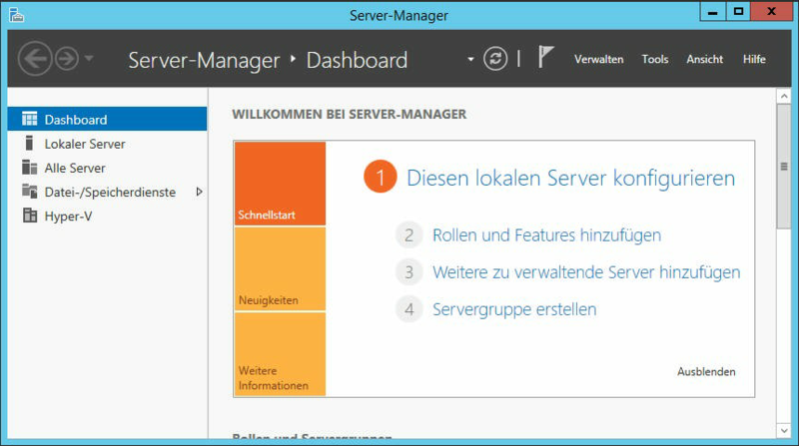Screen dimensions: 799x446
Task: Minimize the Server-Manager window
Action: click(712, 12)
